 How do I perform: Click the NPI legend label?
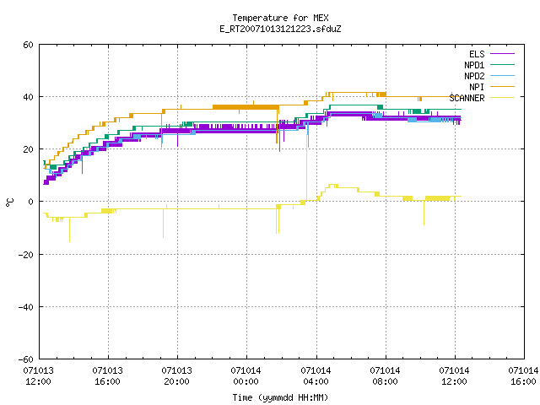pyautogui.click(x=477, y=87)
